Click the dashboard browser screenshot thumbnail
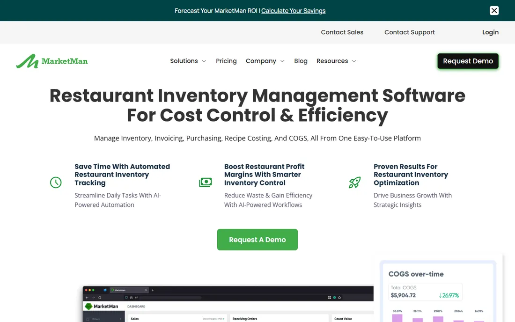 228,304
